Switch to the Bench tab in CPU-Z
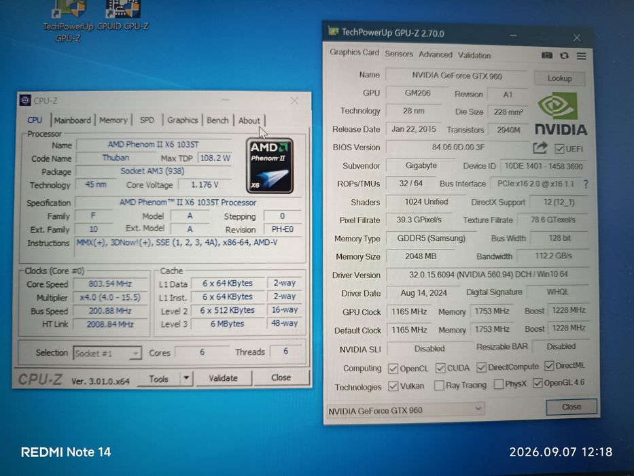This screenshot has height=476, width=634. point(217,120)
